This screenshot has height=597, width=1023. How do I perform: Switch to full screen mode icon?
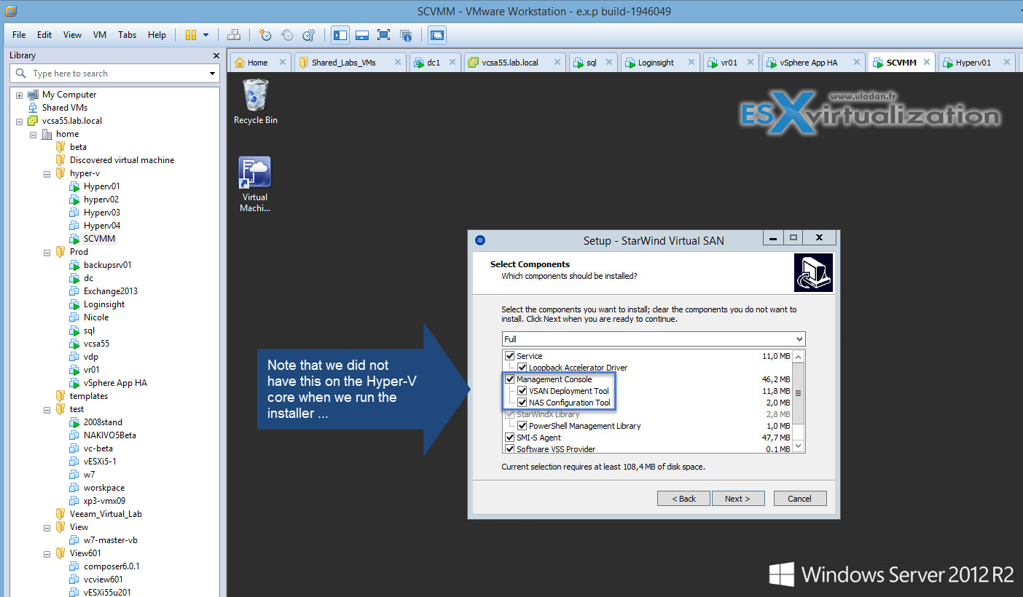[x=384, y=35]
